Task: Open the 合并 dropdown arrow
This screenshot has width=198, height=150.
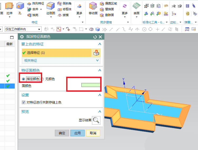Action: click(x=41, y=9)
